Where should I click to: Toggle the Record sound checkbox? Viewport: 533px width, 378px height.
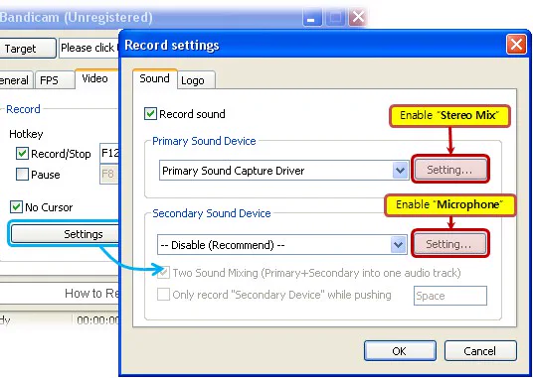[x=150, y=114]
